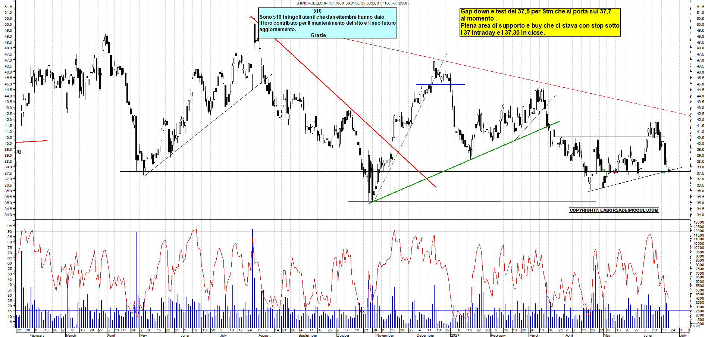This screenshot has width=705, height=337.
Task: Select the blue box starting "Sono 510 i singoli utenti"
Action: point(328,23)
